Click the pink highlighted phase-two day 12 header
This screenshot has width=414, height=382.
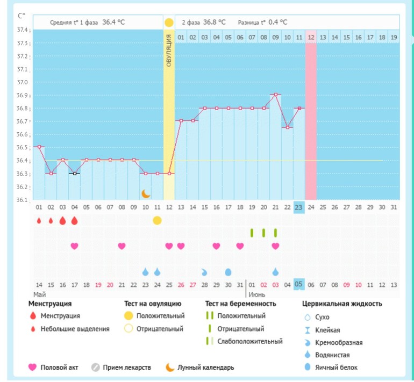pos(311,37)
